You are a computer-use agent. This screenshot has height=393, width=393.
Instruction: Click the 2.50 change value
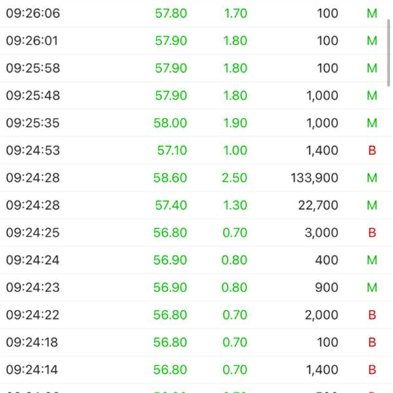coord(235,178)
